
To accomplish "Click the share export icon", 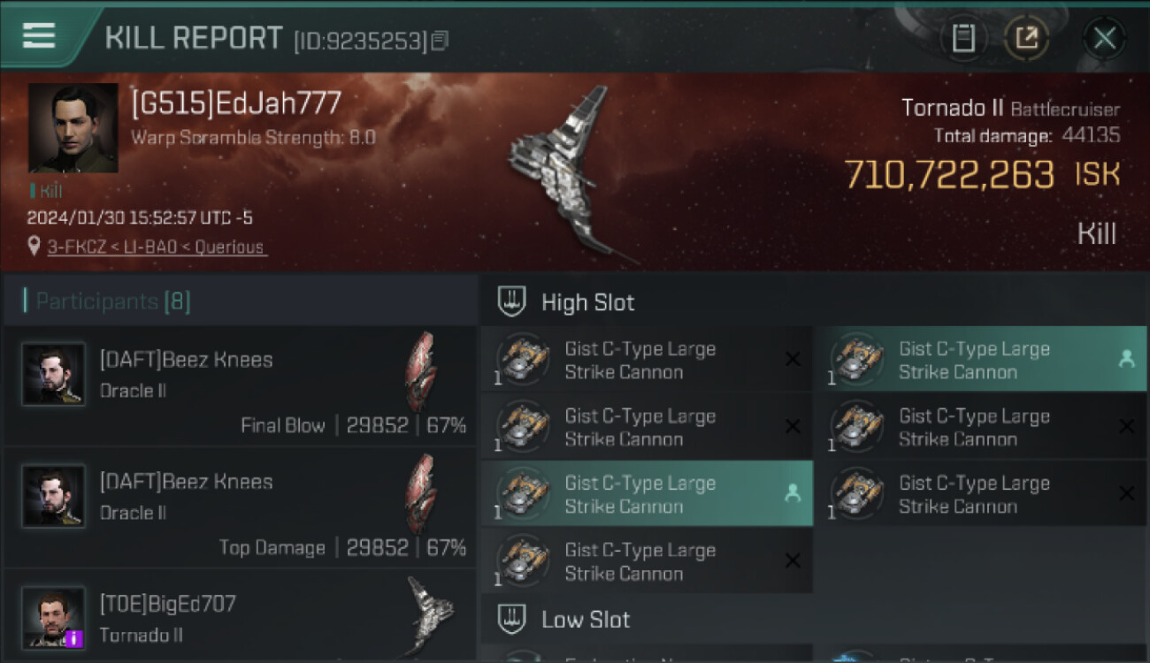I will tap(1026, 38).
